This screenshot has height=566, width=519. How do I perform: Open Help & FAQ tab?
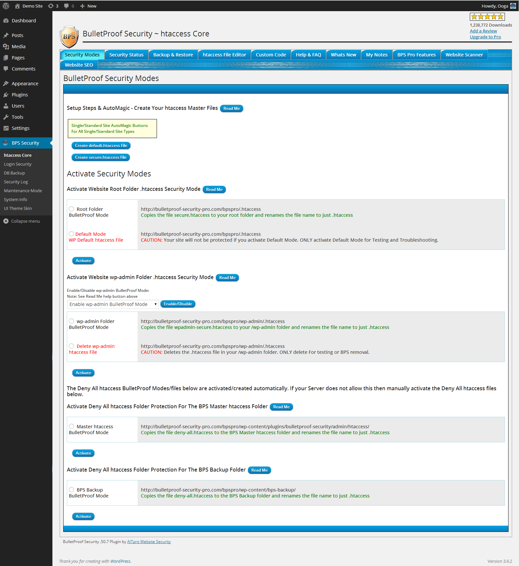(x=308, y=55)
